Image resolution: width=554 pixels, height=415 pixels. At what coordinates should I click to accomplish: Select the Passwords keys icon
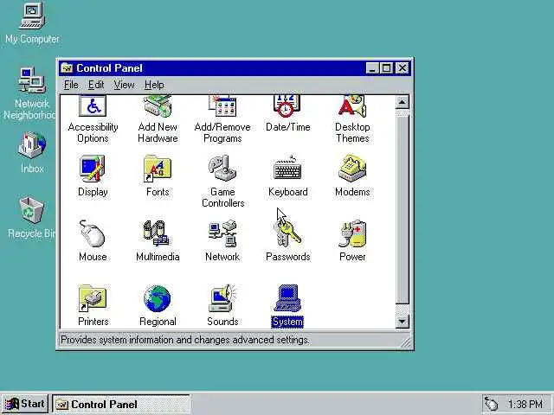pyautogui.click(x=288, y=233)
